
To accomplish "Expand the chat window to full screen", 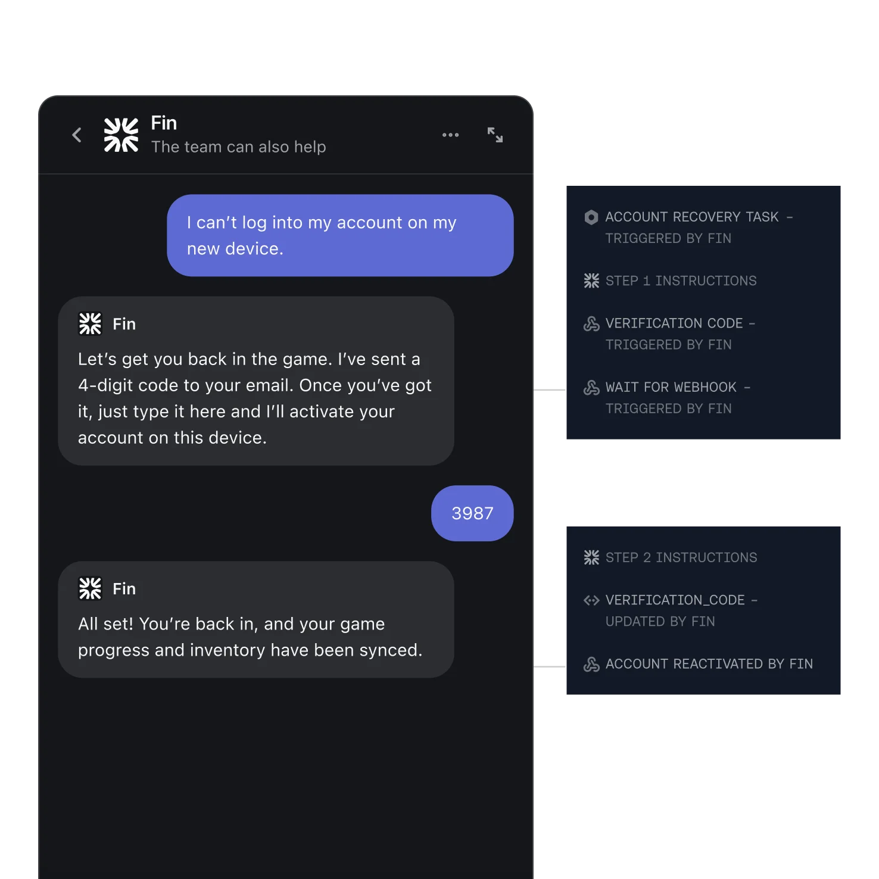I will click(495, 135).
